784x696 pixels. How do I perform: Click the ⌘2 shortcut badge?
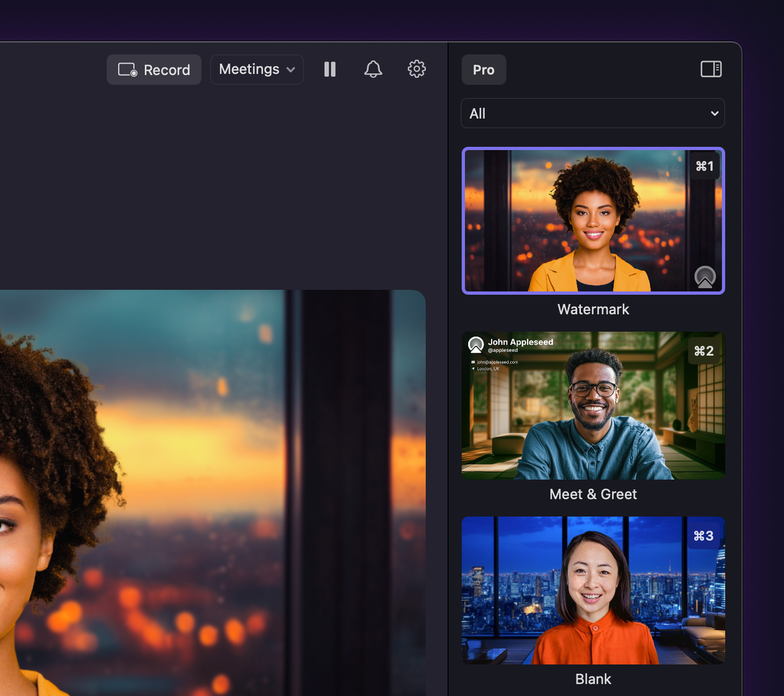coord(704,351)
